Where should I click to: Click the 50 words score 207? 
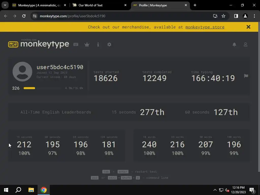coord(206,144)
